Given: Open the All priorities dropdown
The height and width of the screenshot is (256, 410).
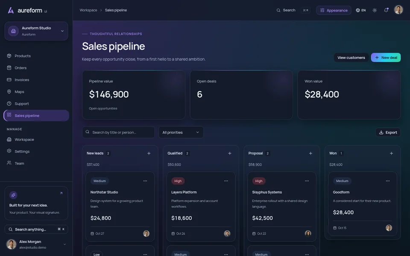Looking at the screenshot, I should pos(181,132).
